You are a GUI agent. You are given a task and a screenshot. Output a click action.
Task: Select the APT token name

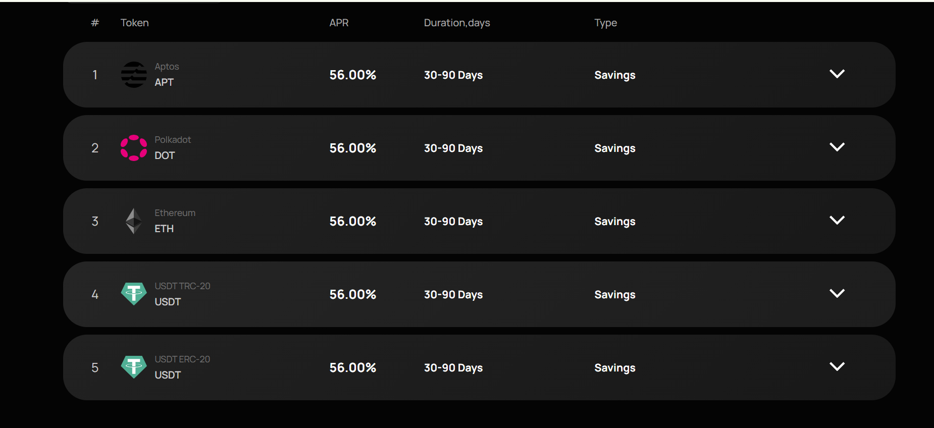(x=164, y=82)
